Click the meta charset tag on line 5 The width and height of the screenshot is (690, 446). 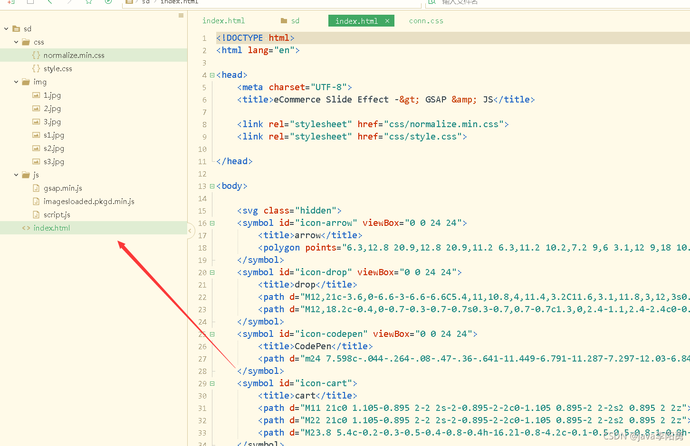coord(295,87)
